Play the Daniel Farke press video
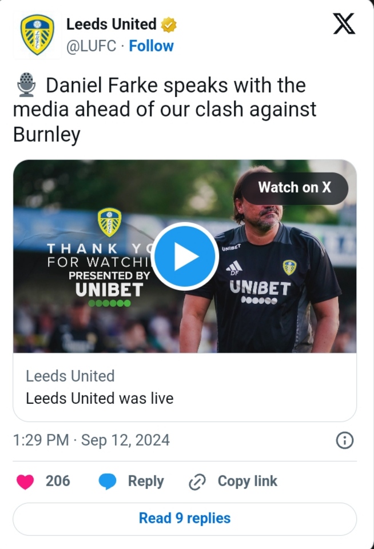 tap(185, 257)
